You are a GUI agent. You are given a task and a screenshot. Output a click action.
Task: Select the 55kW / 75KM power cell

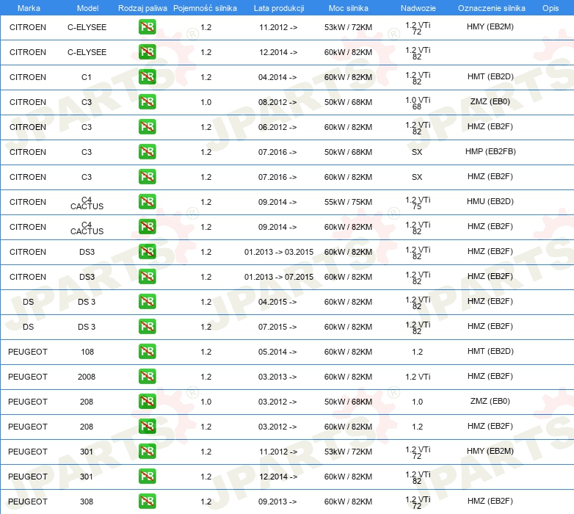[x=348, y=202]
